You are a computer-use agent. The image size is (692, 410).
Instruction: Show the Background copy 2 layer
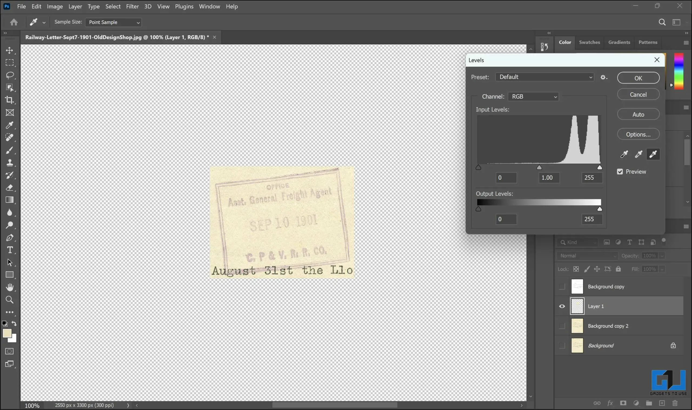pyautogui.click(x=562, y=326)
